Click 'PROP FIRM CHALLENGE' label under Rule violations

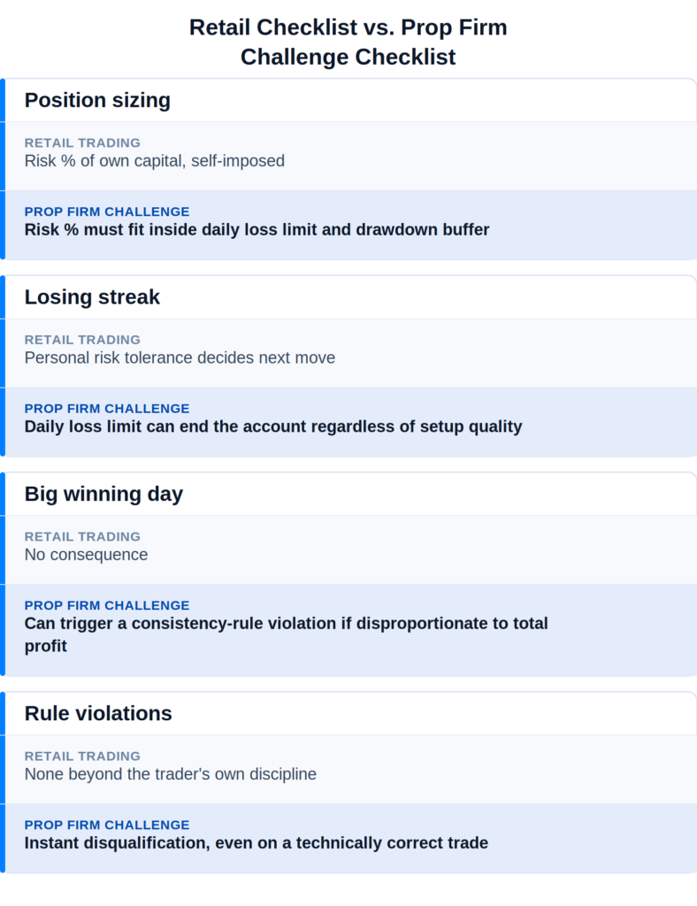click(x=107, y=825)
